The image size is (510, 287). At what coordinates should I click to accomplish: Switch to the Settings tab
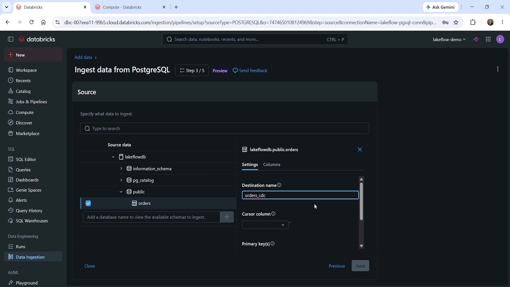click(250, 164)
